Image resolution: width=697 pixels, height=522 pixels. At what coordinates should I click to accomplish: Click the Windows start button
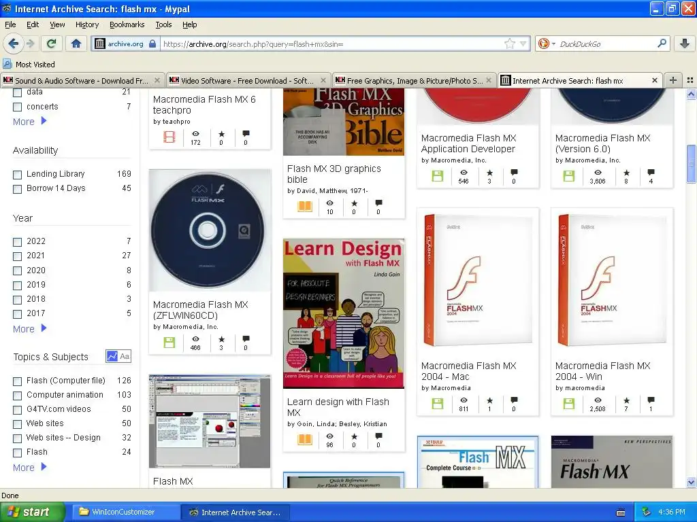click(x=32, y=512)
